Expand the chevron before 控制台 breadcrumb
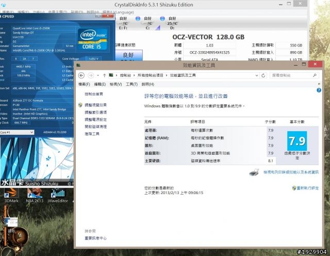The width and height of the screenshot is (330, 256). coord(117,75)
